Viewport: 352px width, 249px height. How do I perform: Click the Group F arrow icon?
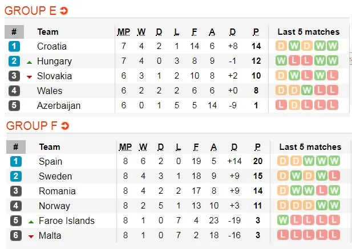click(x=64, y=125)
